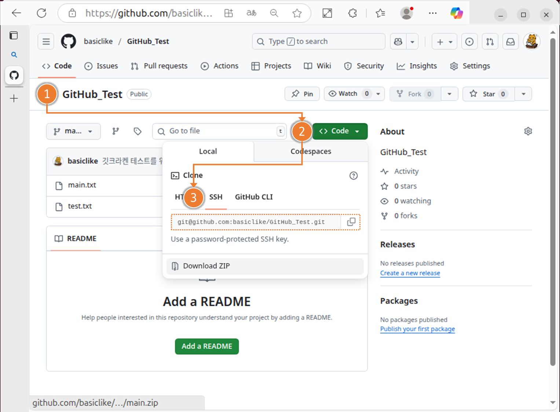Focus the Go to file search field
The height and width of the screenshot is (412, 560).
(x=219, y=131)
